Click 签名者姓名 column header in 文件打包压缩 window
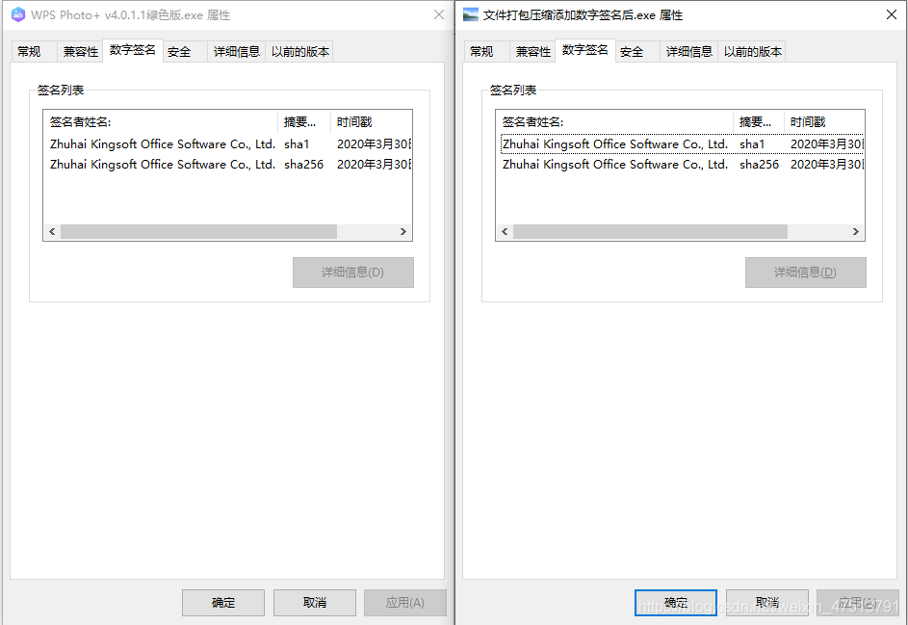 pyautogui.click(x=615, y=122)
